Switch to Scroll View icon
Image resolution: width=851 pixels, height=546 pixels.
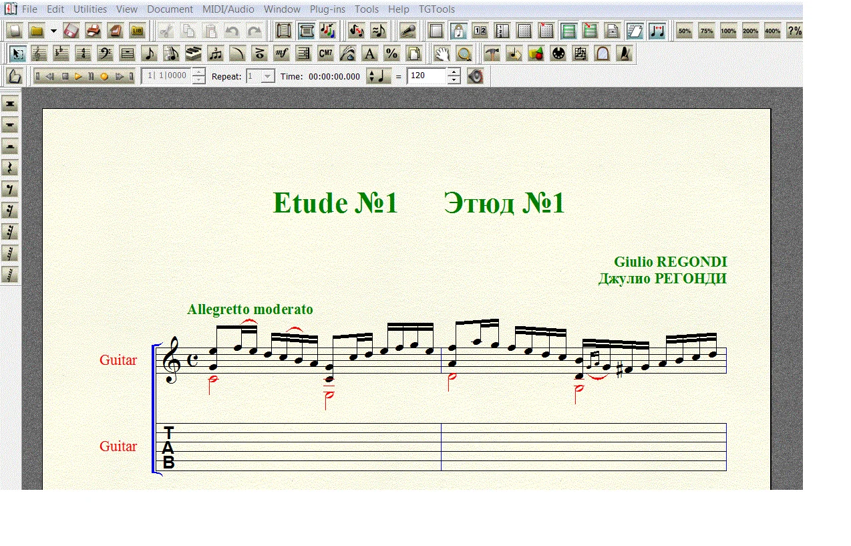click(283, 31)
